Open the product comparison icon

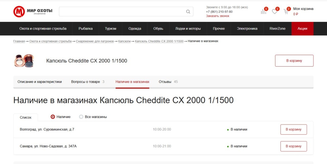264,12
